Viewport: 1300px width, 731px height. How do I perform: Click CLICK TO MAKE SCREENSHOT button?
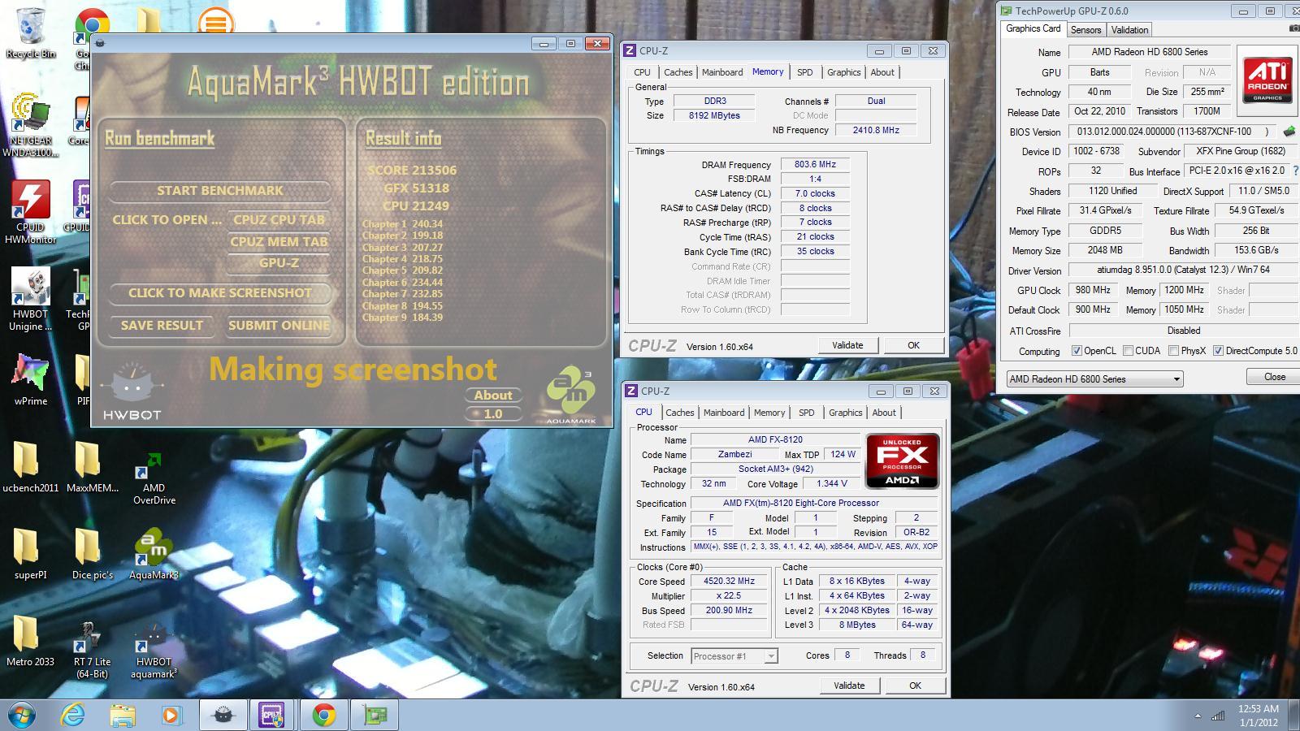pyautogui.click(x=220, y=292)
